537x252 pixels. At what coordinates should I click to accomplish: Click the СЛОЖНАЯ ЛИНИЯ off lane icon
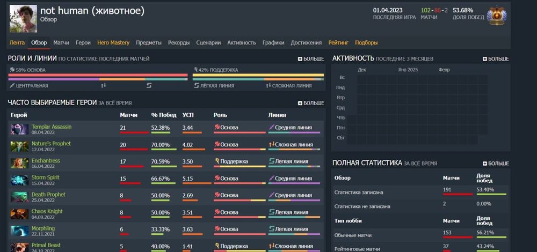coord(268,85)
